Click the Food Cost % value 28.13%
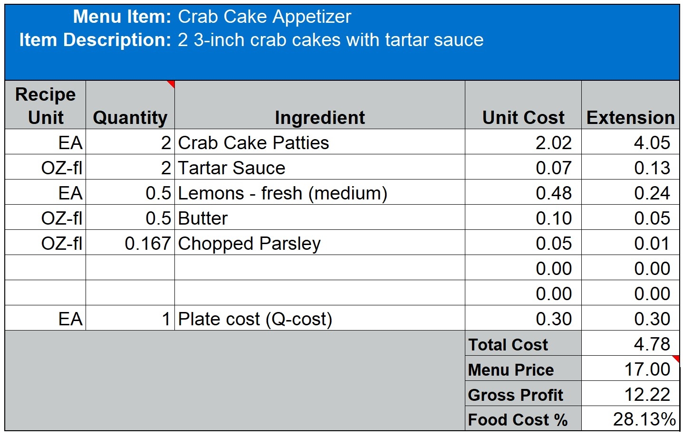The image size is (683, 435). coord(644,419)
